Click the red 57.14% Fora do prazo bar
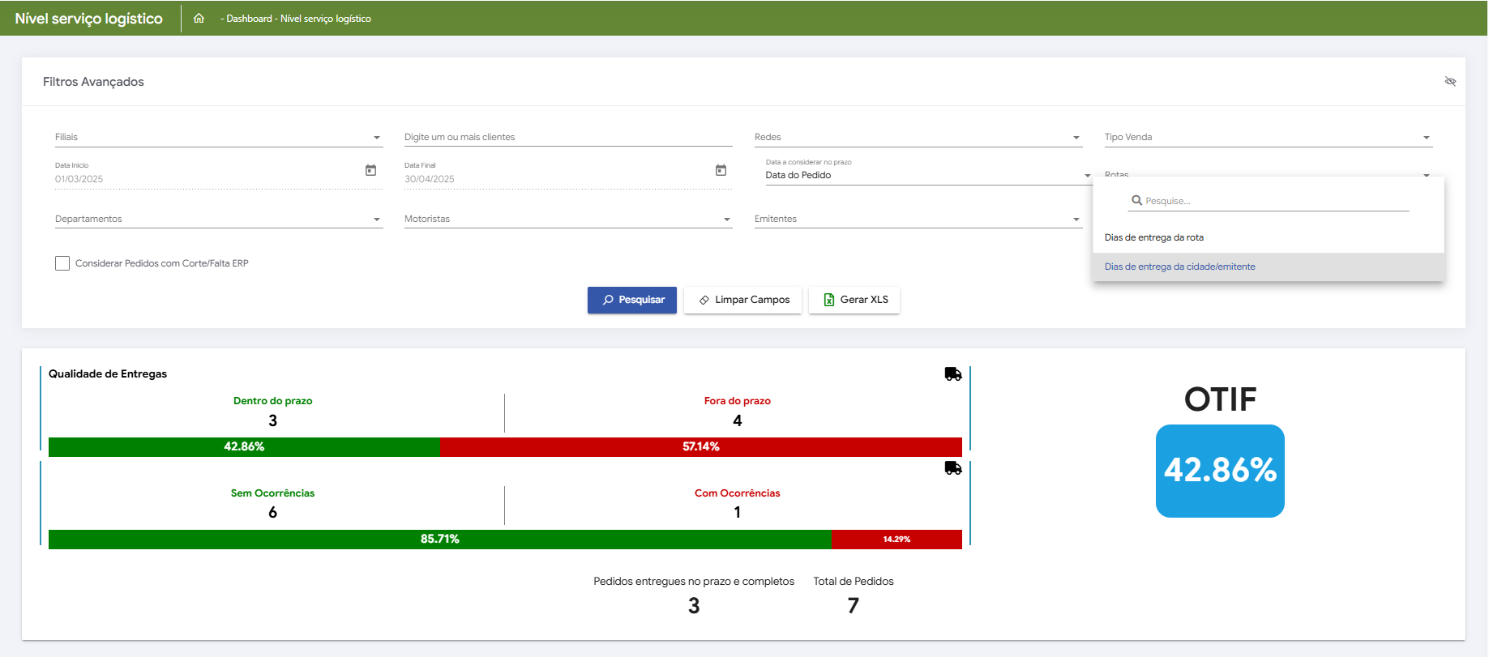Viewport: 1489px width, 657px height. pos(700,447)
